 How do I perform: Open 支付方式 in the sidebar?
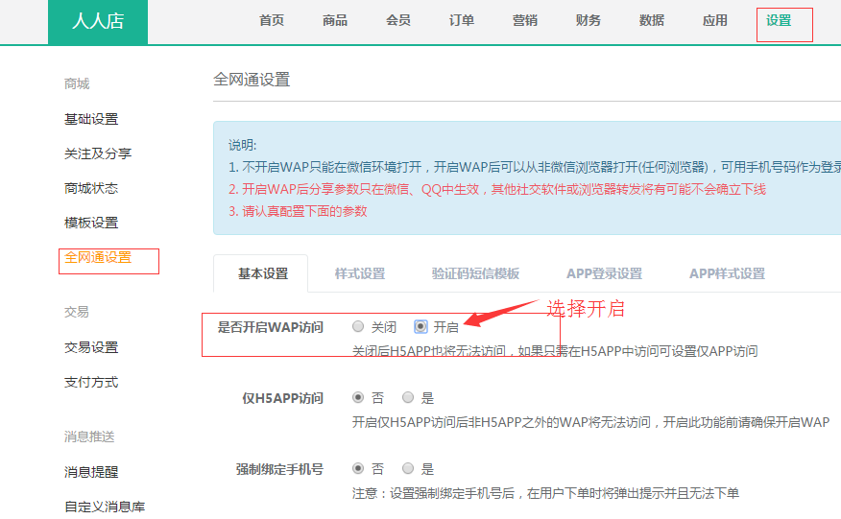click(x=91, y=382)
